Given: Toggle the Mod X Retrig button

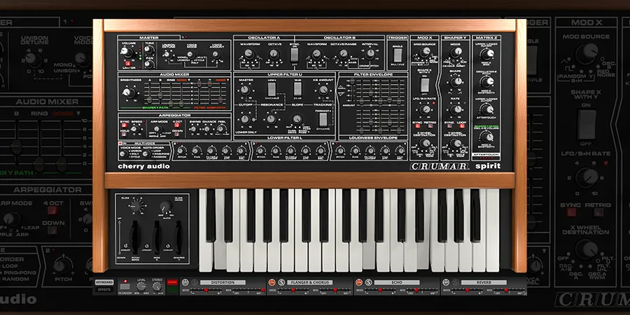Looking at the screenshot, I should point(430,126).
